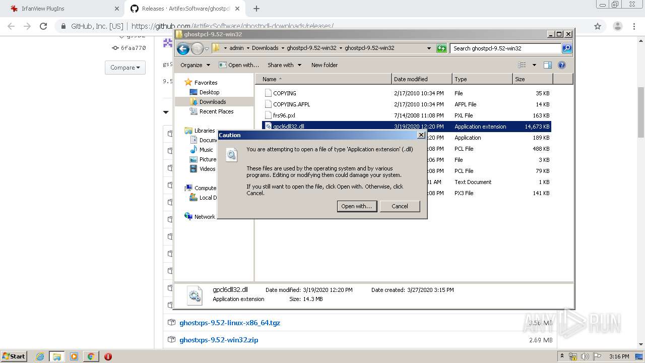This screenshot has height=363, width=645.
Task: Reload the GitHub page
Action: pos(43,26)
